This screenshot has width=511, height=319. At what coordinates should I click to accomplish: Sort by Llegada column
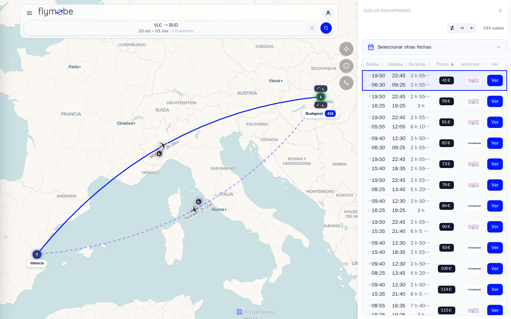(397, 64)
